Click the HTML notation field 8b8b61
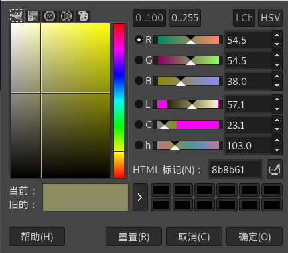This screenshot has height=253, width=288. [x=236, y=170]
